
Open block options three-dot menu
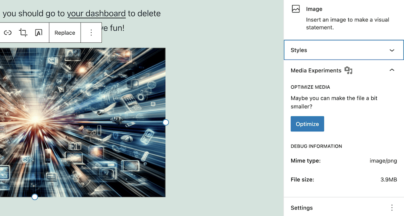[x=91, y=33]
